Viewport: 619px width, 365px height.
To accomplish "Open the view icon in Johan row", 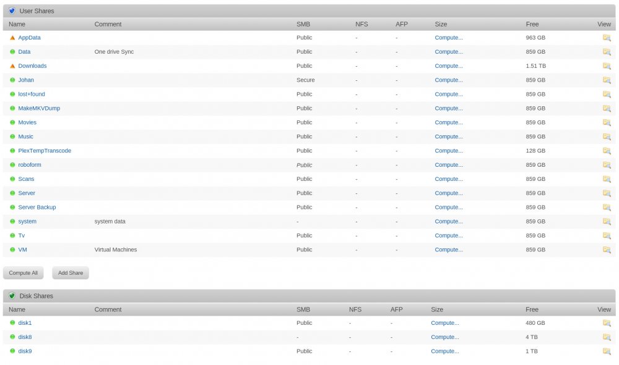I will [x=607, y=80].
